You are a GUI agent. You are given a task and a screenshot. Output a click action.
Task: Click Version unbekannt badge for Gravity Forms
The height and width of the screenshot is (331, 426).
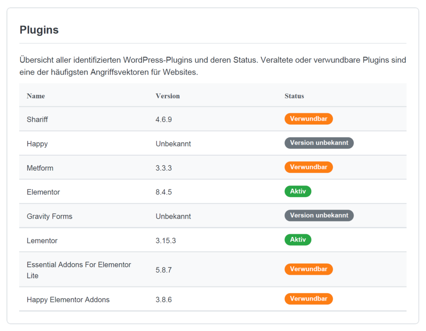pos(319,216)
